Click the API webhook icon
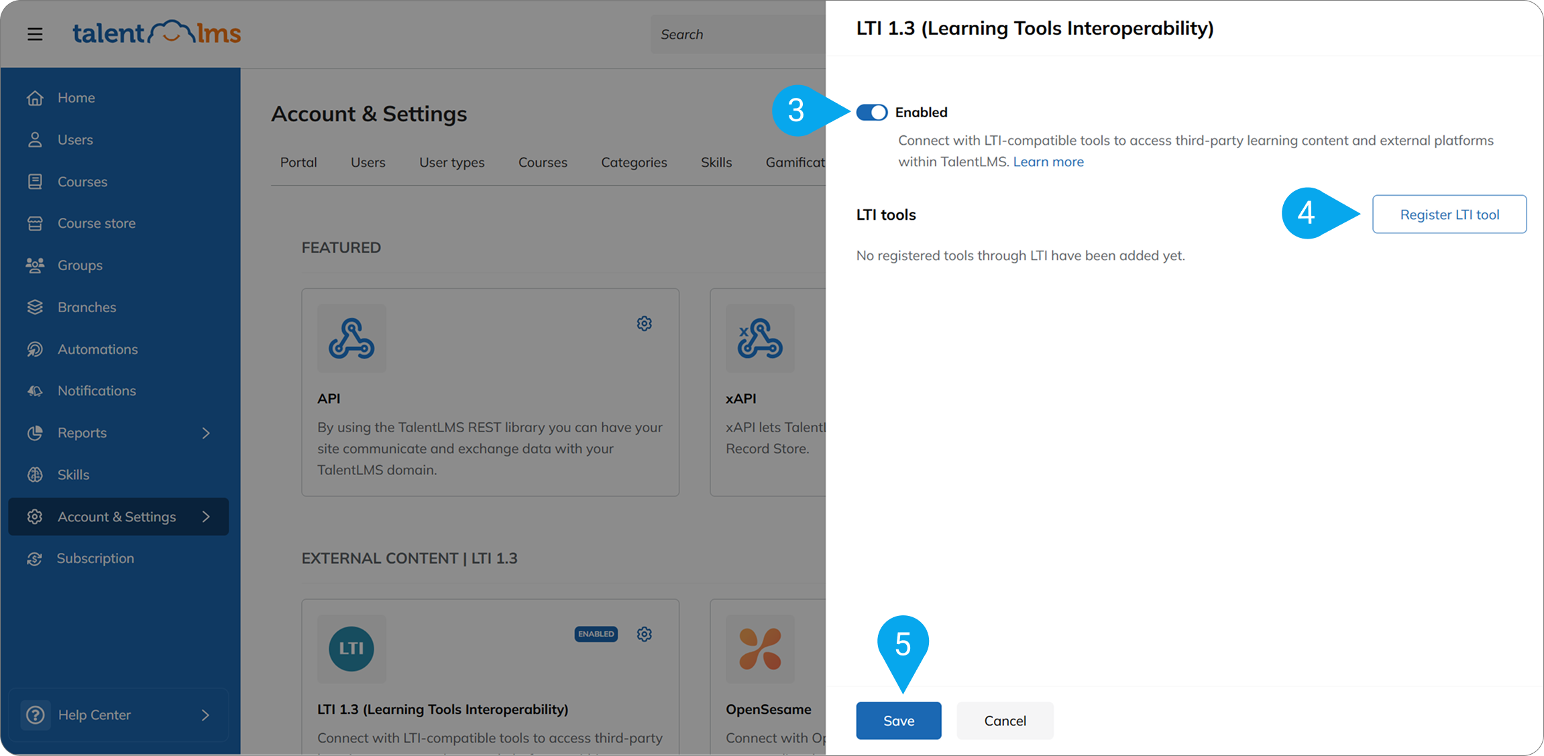This screenshot has height=756, width=1544. (351, 338)
